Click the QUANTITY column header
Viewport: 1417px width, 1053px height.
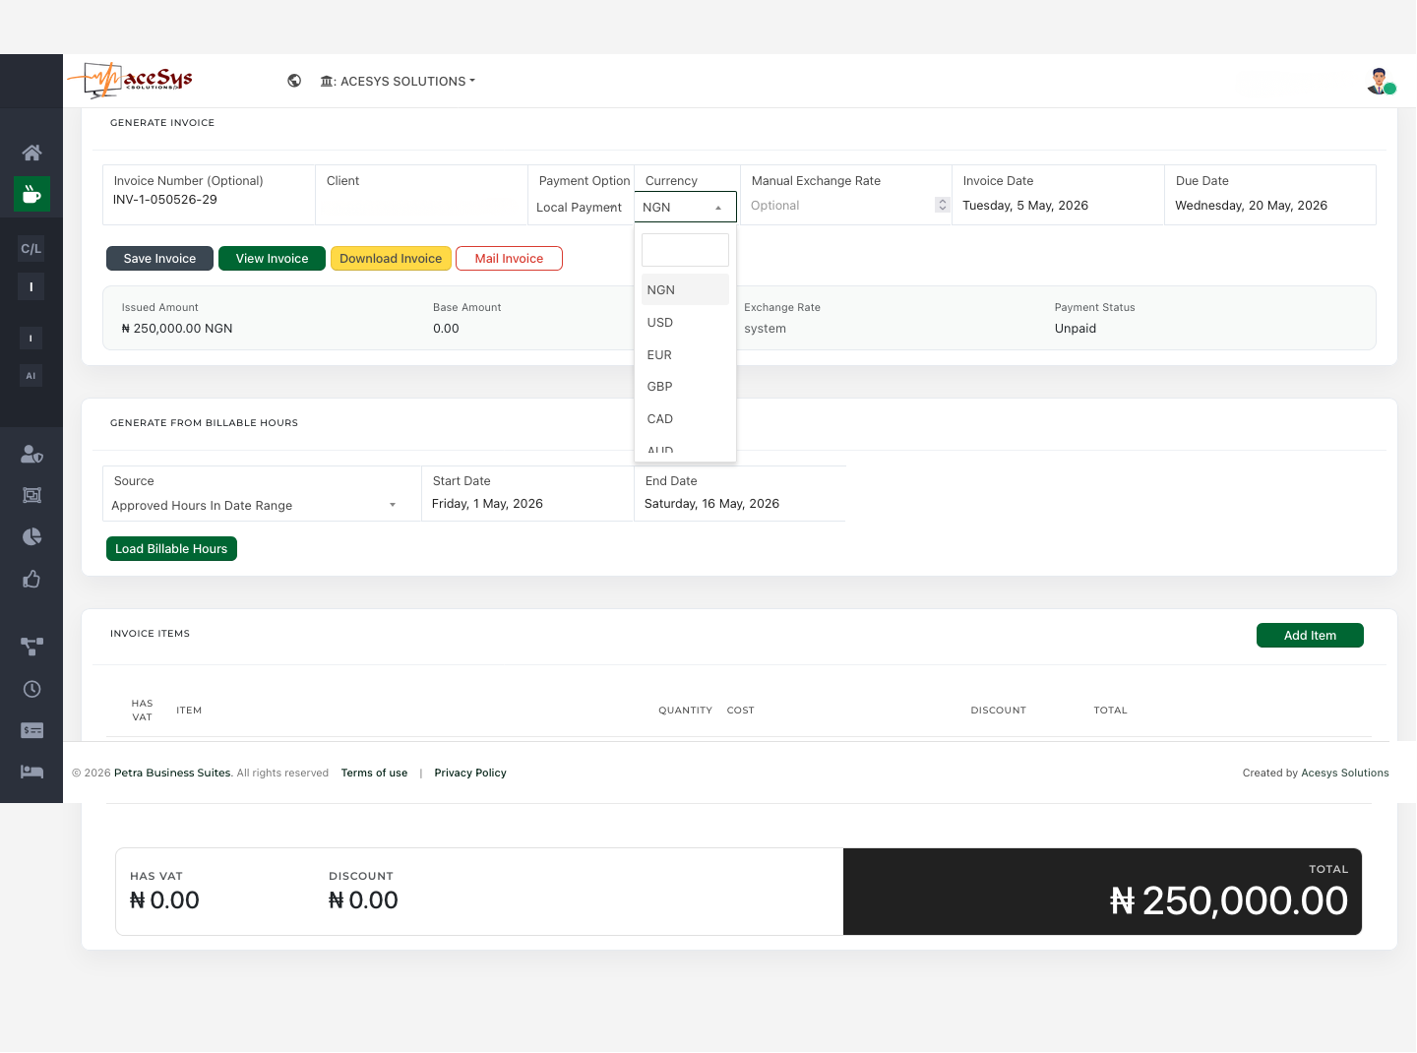click(685, 710)
